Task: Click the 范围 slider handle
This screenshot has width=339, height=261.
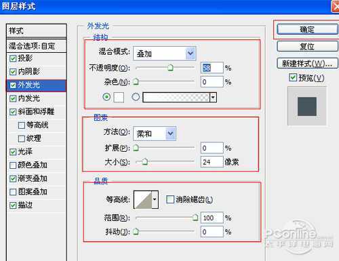Action: (x=195, y=218)
